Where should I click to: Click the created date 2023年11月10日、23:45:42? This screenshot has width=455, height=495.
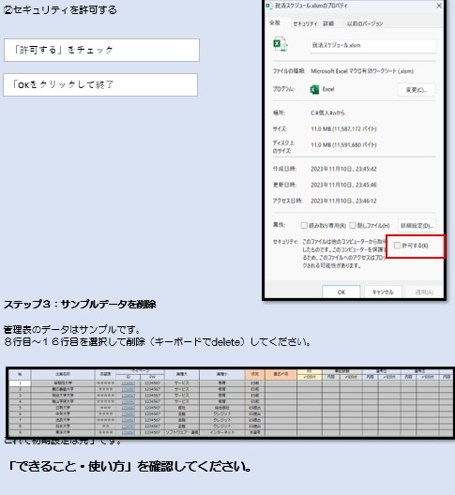click(343, 169)
